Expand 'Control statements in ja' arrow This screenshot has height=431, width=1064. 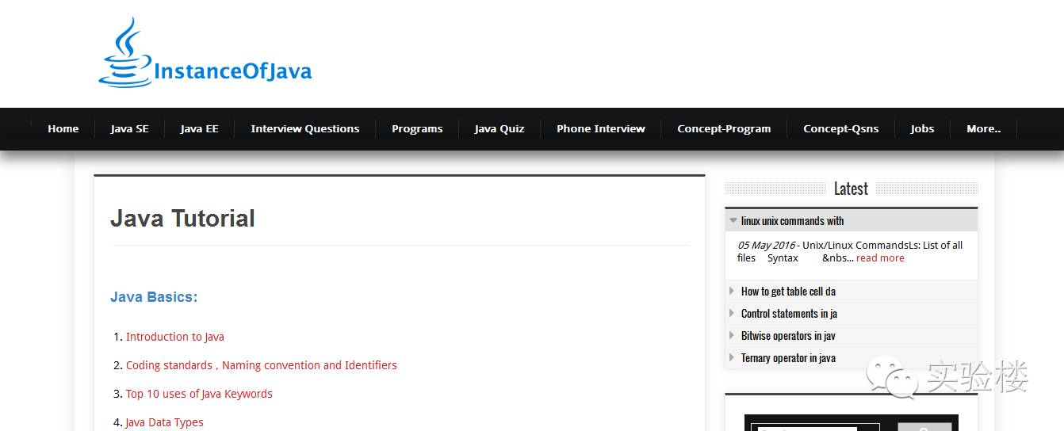coord(732,313)
